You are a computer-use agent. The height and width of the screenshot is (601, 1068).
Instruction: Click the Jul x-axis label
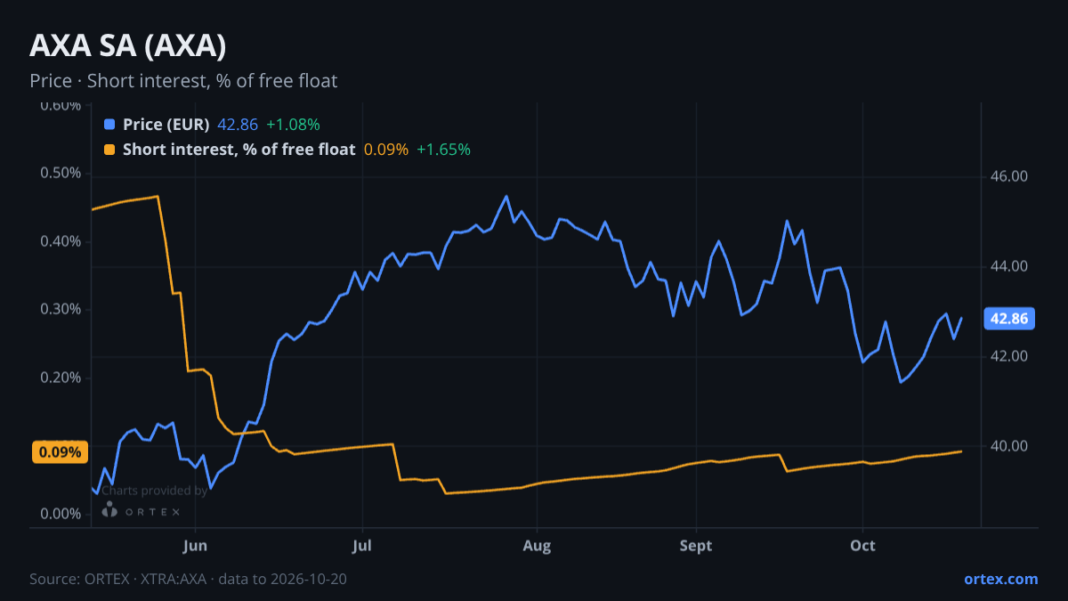[361, 546]
